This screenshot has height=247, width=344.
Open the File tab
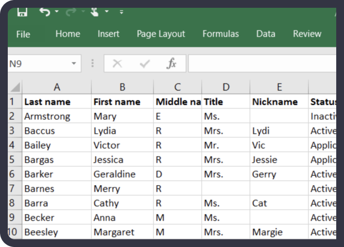click(23, 34)
